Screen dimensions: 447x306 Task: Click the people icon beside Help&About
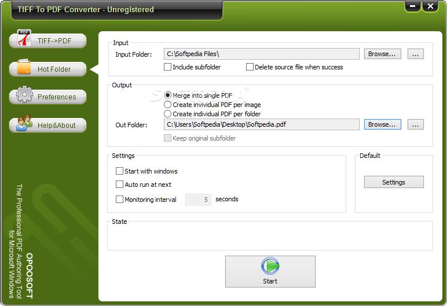[x=24, y=123]
